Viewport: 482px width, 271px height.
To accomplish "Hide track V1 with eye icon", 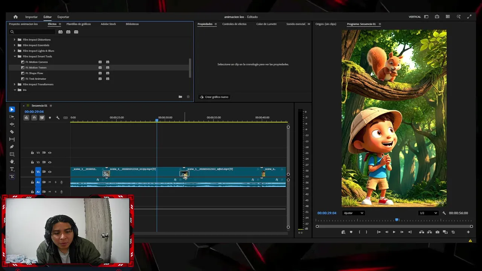I will [x=50, y=172].
